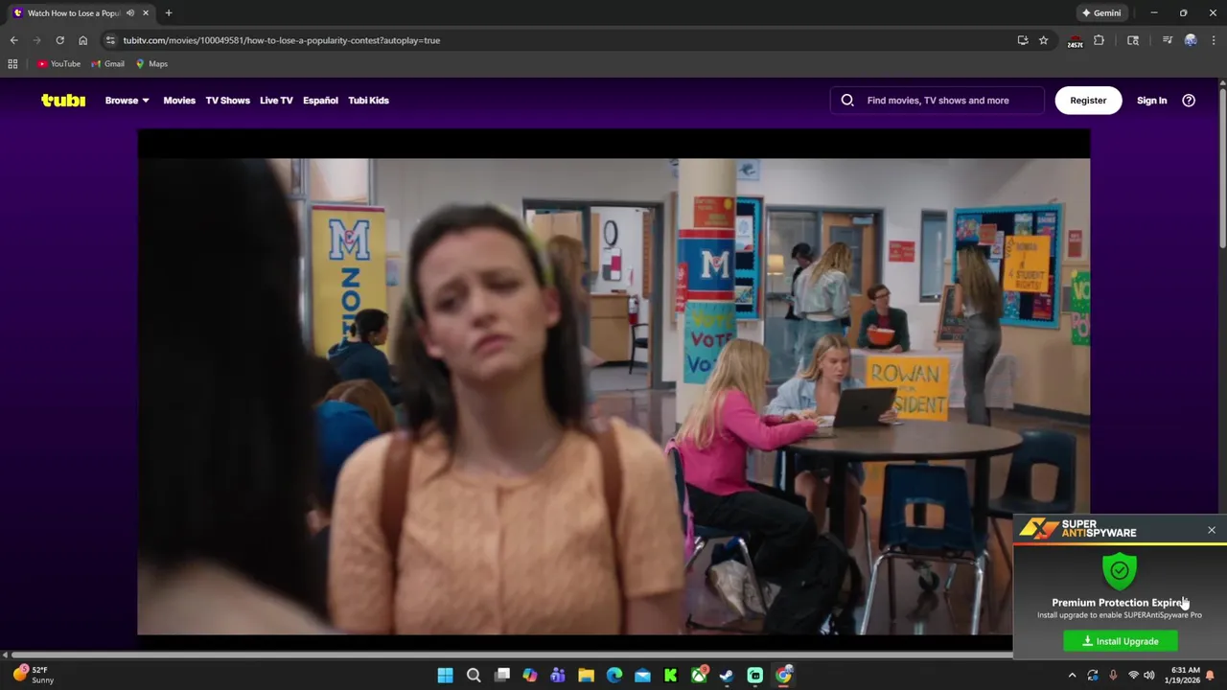Viewport: 1227px width, 690px height.
Task: Open File Explorer from taskbar
Action: [587, 676]
